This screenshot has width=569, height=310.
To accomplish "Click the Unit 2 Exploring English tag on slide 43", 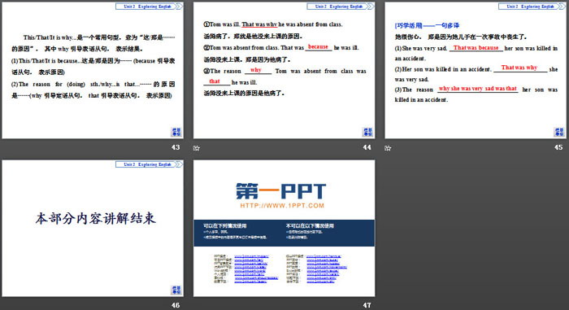I will (149, 7).
